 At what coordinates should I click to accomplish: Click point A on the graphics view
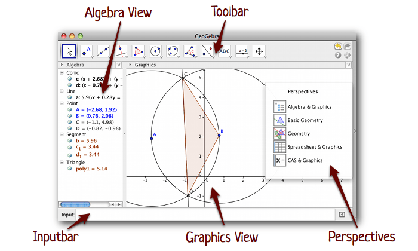152,139
